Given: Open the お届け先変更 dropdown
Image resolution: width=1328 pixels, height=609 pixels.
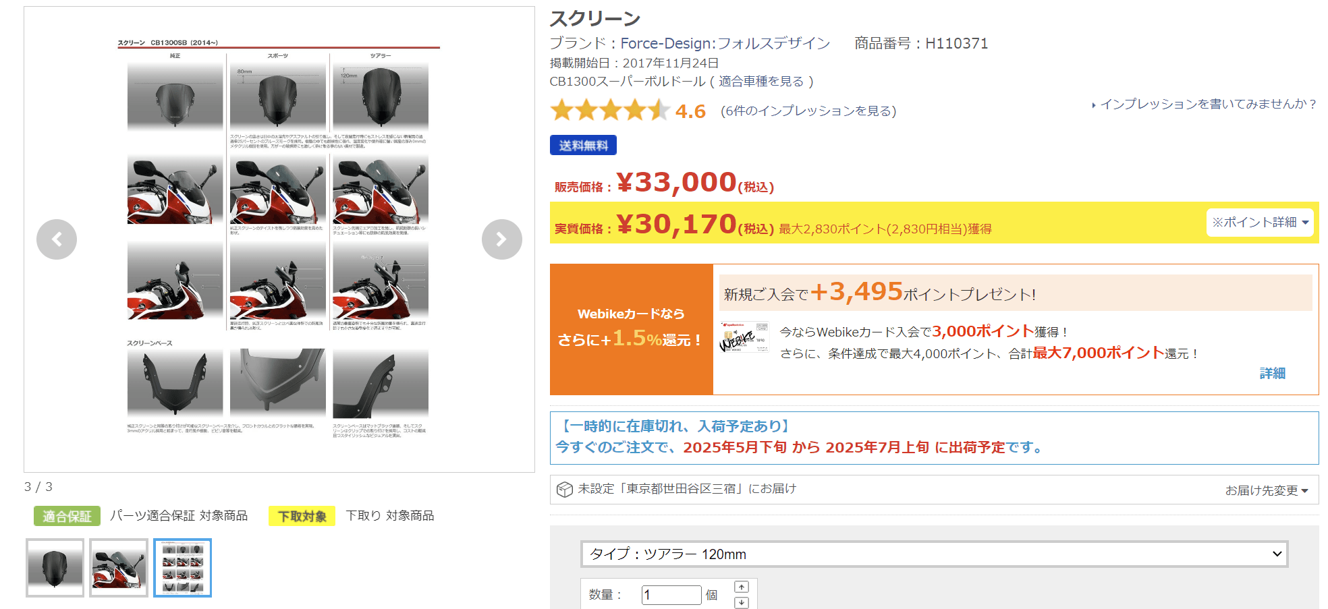Looking at the screenshot, I should click(1266, 490).
